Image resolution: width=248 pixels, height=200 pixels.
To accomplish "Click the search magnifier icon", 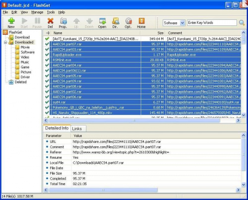I will pos(242,23).
